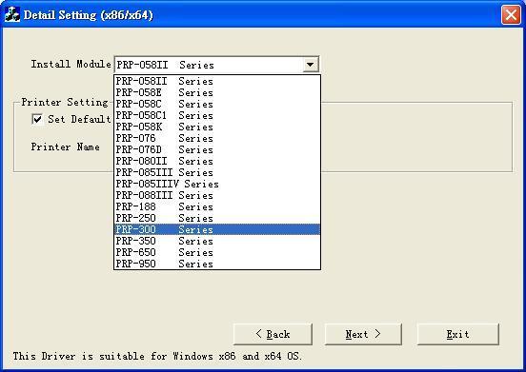Viewport: 526px width, 372px height.
Task: Select PRP-188 Series entry
Action: pos(217,206)
